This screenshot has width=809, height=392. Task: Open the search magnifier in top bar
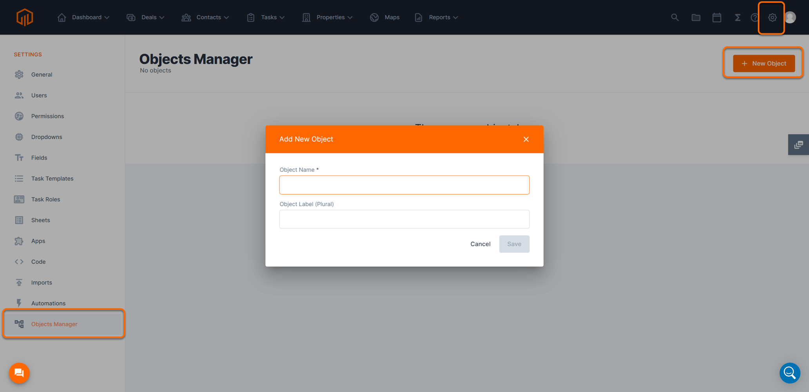pyautogui.click(x=675, y=17)
